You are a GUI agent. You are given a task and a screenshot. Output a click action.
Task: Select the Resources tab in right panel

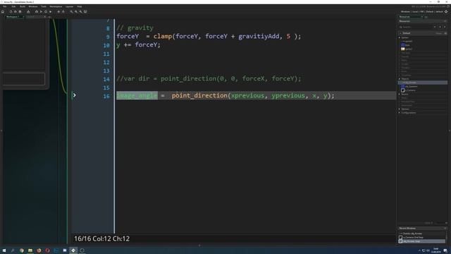pyautogui.click(x=410, y=17)
